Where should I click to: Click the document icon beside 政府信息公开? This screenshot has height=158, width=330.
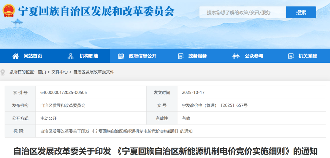pos(121,56)
